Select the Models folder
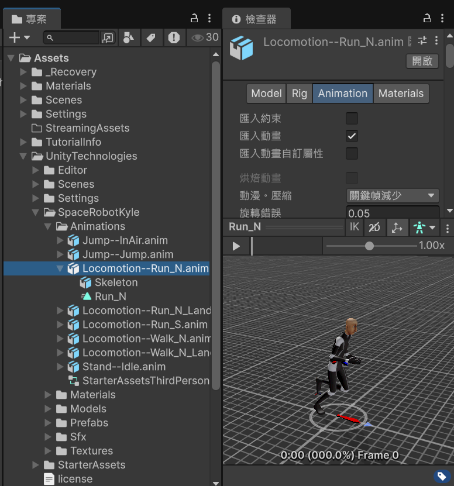The height and width of the screenshot is (486, 454). (88, 409)
